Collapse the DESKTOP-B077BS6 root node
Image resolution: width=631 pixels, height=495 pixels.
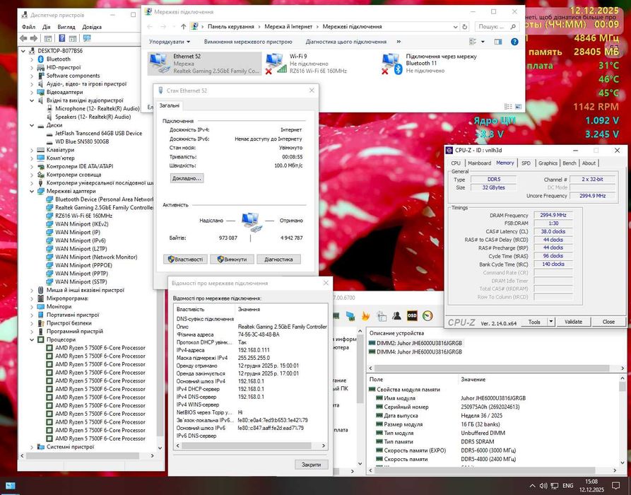[23, 51]
